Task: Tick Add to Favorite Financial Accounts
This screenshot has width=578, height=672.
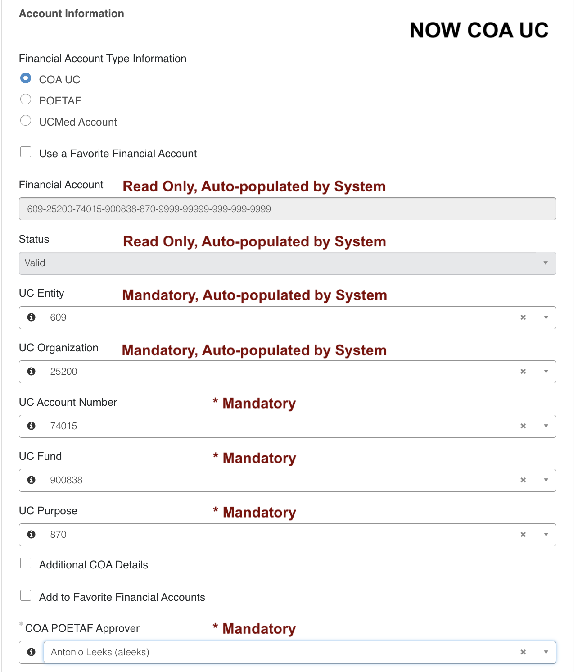Action: coord(26,595)
